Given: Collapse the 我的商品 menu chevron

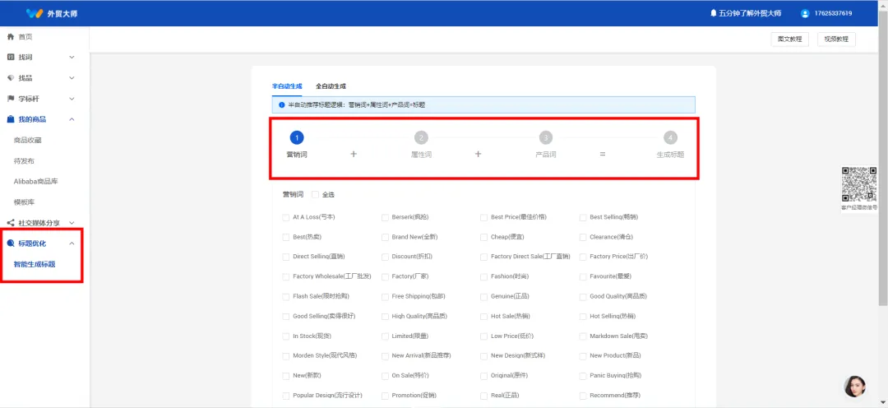Looking at the screenshot, I should click(72, 119).
